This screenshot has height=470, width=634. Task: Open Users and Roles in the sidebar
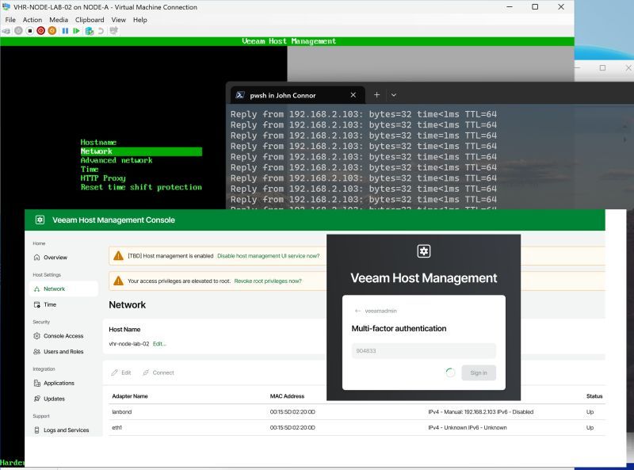point(63,351)
